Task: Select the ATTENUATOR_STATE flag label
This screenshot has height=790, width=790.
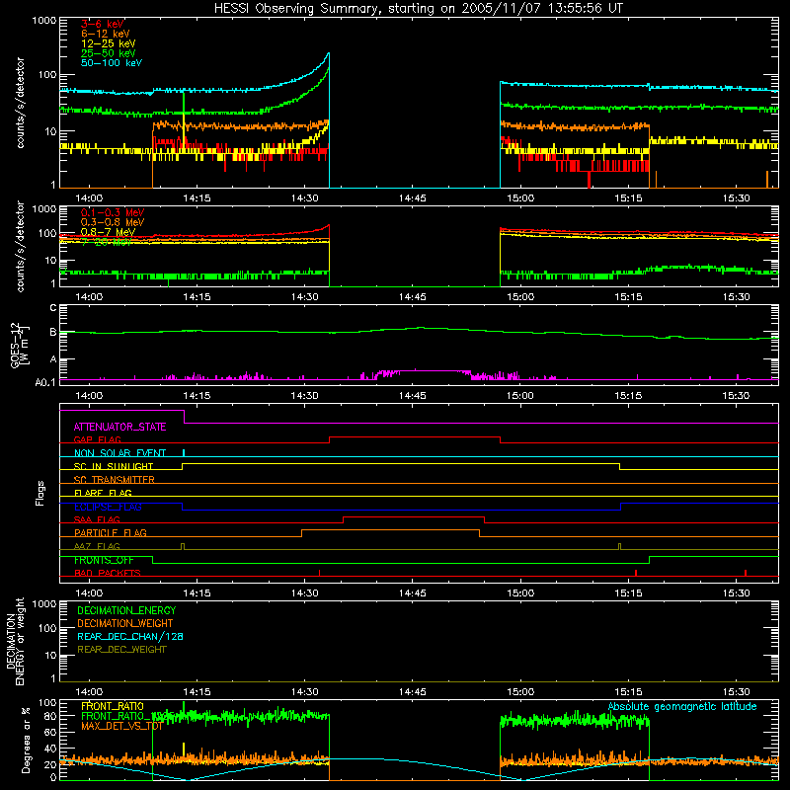Action: 119,427
